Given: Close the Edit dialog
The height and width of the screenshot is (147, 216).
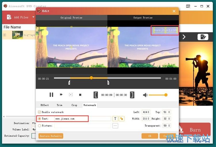Looking at the screenshot, I should point(174,11).
